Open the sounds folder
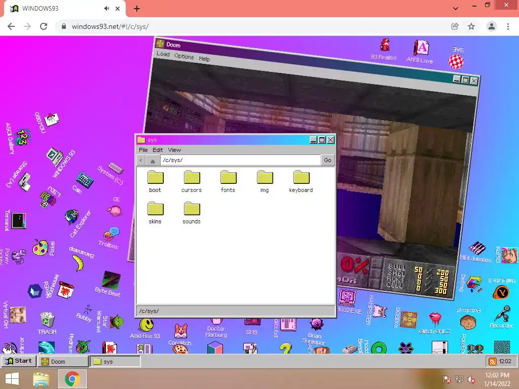Screen dimensions: 519x389 tap(192, 213)
